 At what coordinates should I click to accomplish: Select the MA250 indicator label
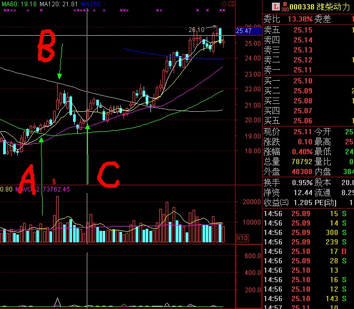point(93,4)
